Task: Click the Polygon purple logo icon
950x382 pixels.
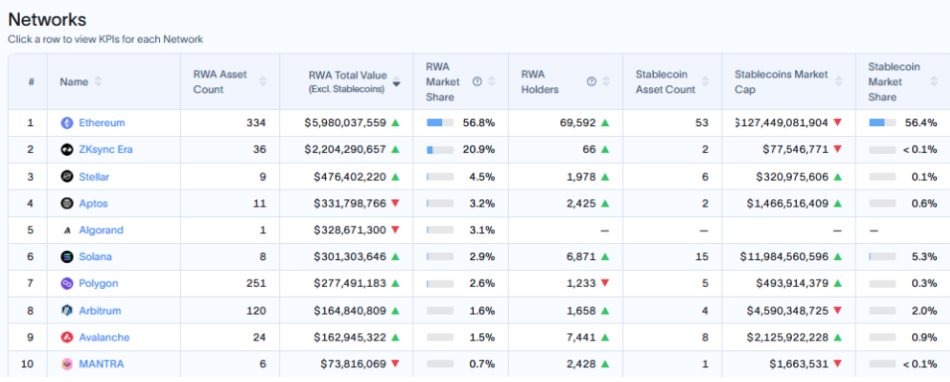Action: (x=67, y=284)
